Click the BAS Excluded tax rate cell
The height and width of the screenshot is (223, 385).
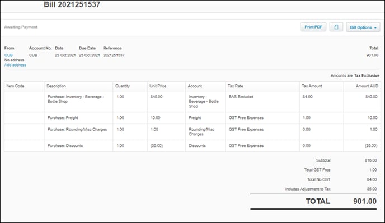pos(262,102)
